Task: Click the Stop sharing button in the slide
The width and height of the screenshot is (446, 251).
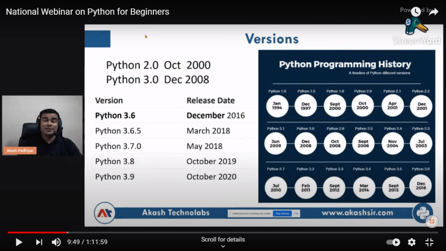Action: coord(282,214)
